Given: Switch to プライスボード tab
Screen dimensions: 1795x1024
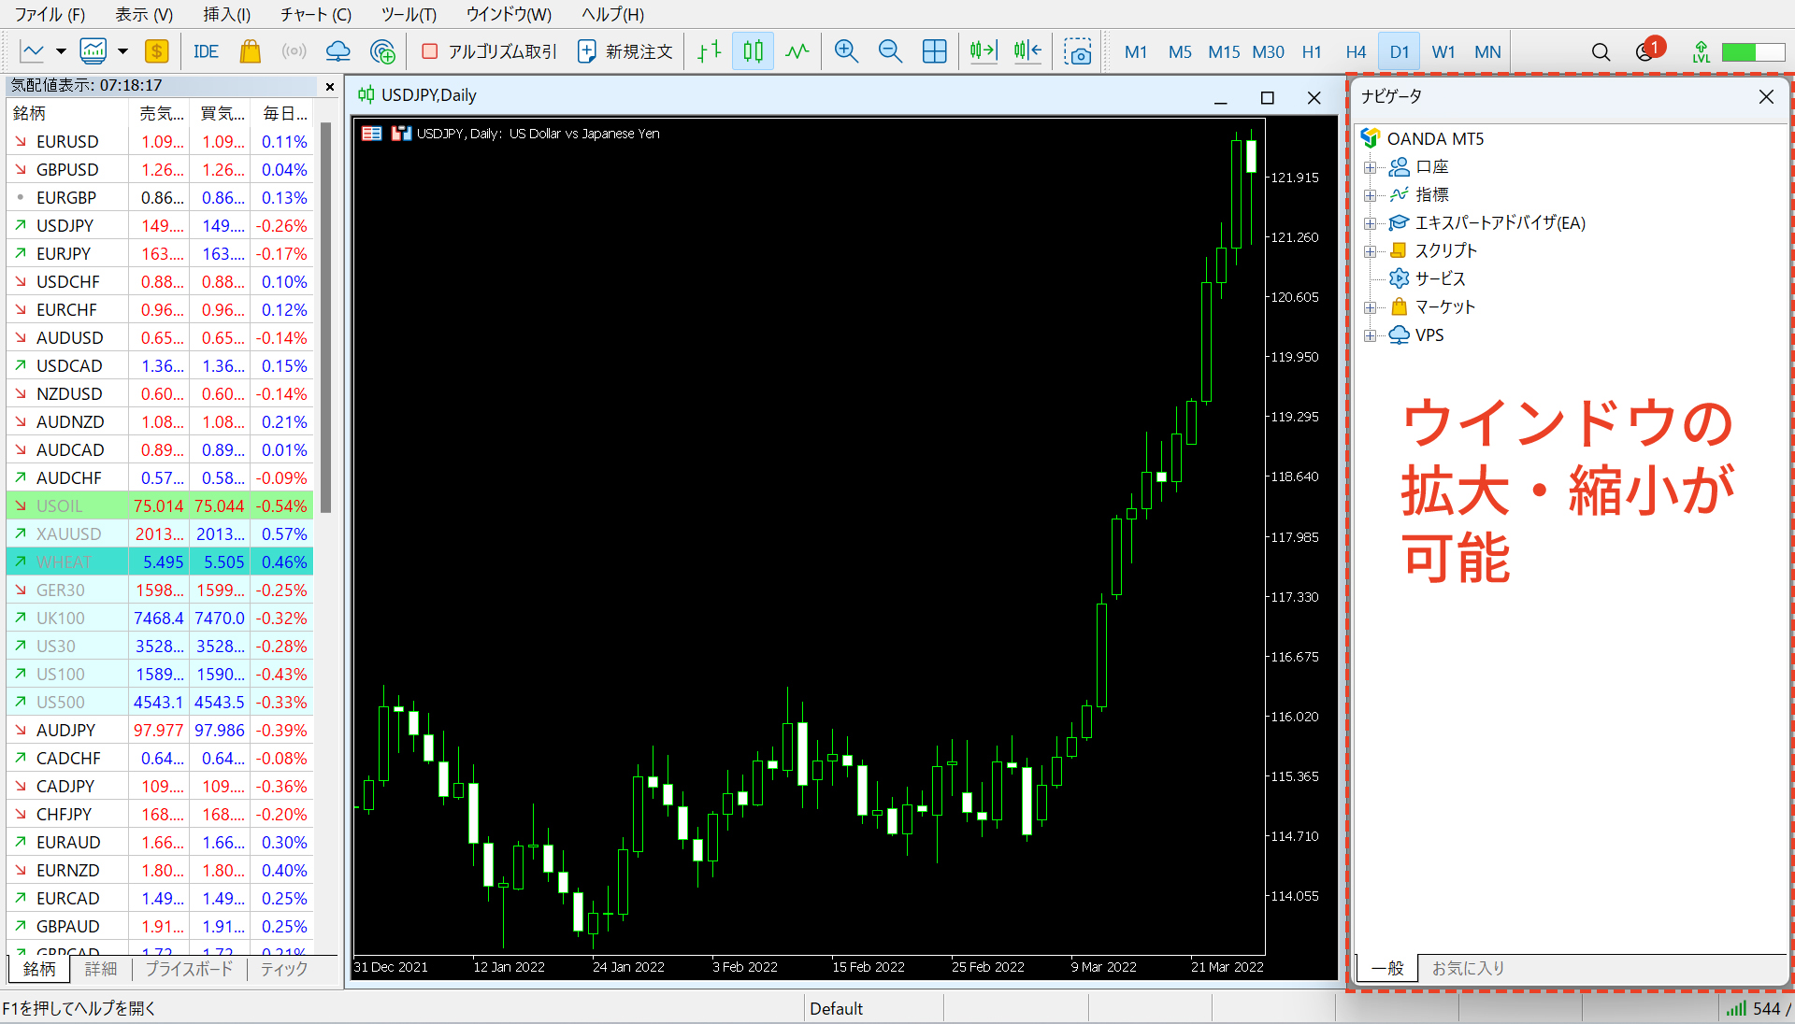Looking at the screenshot, I should pos(189,969).
